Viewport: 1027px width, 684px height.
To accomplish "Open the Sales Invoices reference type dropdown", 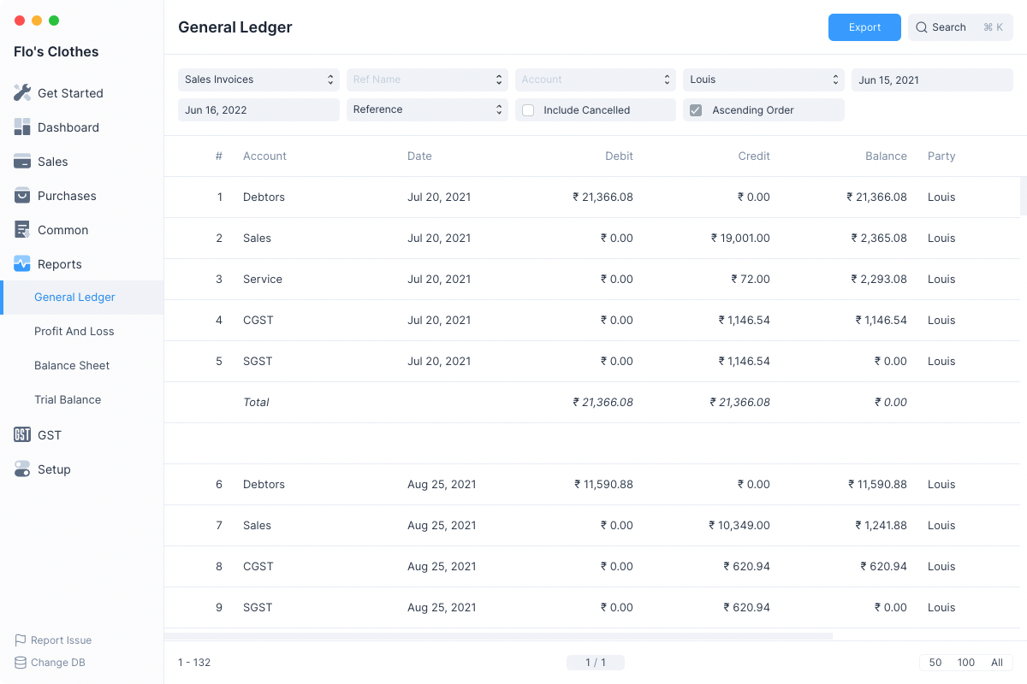I will (x=258, y=80).
